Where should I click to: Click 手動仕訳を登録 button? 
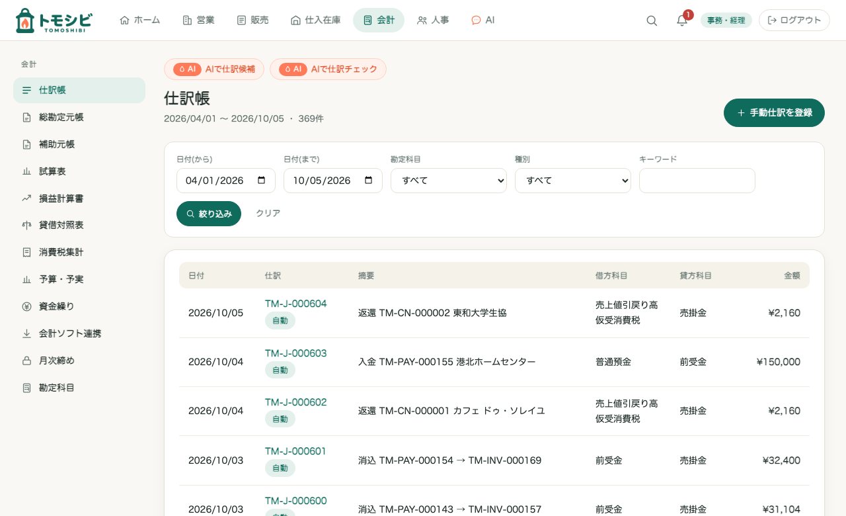tap(774, 112)
